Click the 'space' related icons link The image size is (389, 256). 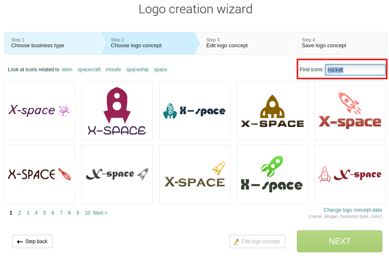point(161,70)
